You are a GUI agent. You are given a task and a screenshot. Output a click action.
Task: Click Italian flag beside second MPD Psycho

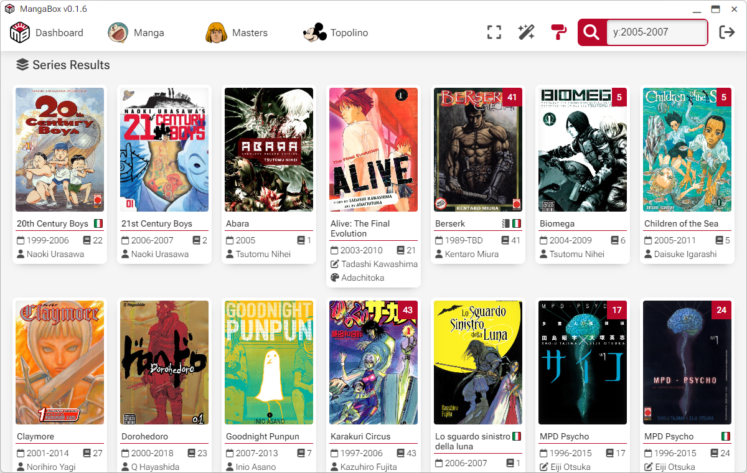pyautogui.click(x=726, y=436)
